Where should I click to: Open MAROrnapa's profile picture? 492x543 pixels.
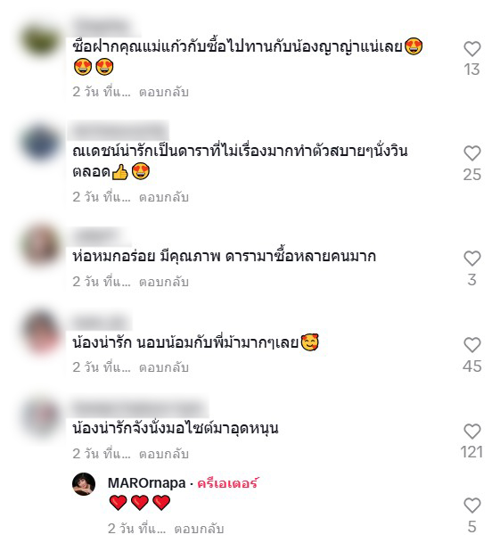click(84, 484)
